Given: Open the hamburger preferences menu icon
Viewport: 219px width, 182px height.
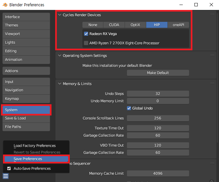Looking at the screenshot, I should [6, 176].
